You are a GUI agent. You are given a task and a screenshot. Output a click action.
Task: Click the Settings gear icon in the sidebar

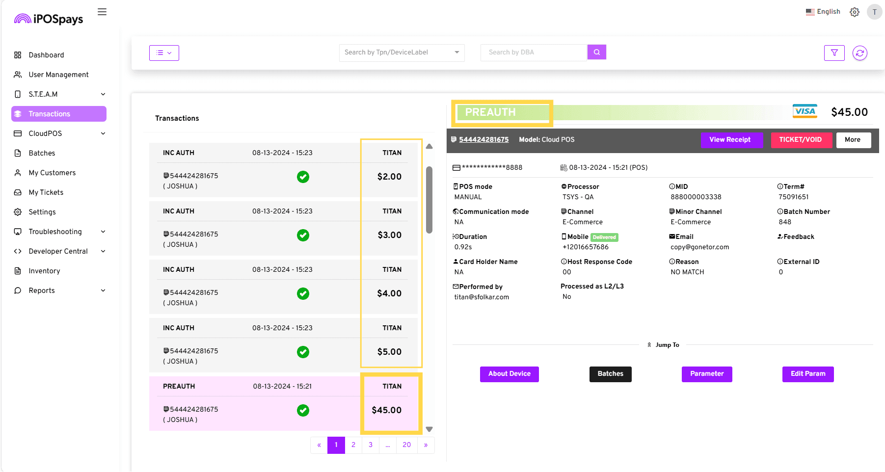[18, 212]
